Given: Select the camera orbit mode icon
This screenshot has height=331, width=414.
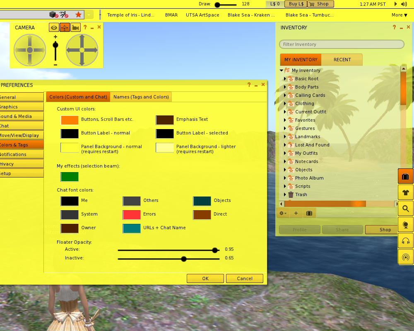Looking at the screenshot, I should tap(65, 28).
